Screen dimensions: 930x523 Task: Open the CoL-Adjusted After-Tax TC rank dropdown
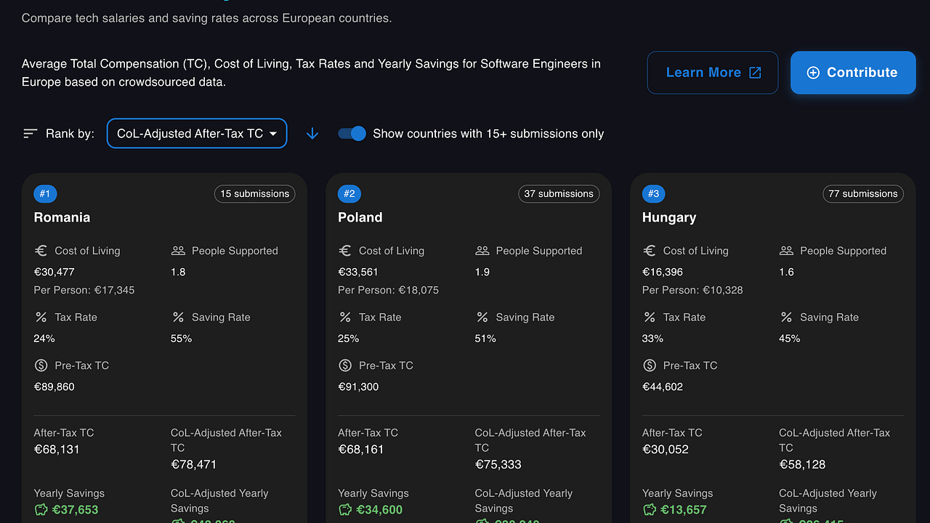pyautogui.click(x=197, y=134)
